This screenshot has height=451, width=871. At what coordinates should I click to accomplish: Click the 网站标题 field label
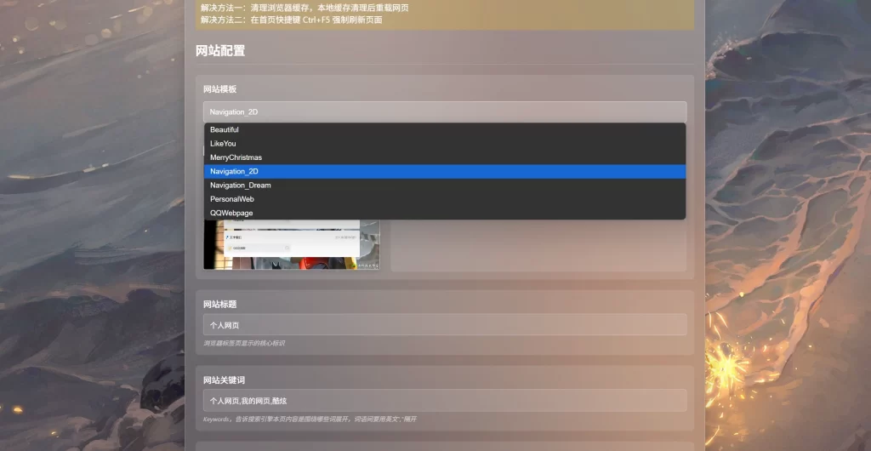[x=219, y=304]
